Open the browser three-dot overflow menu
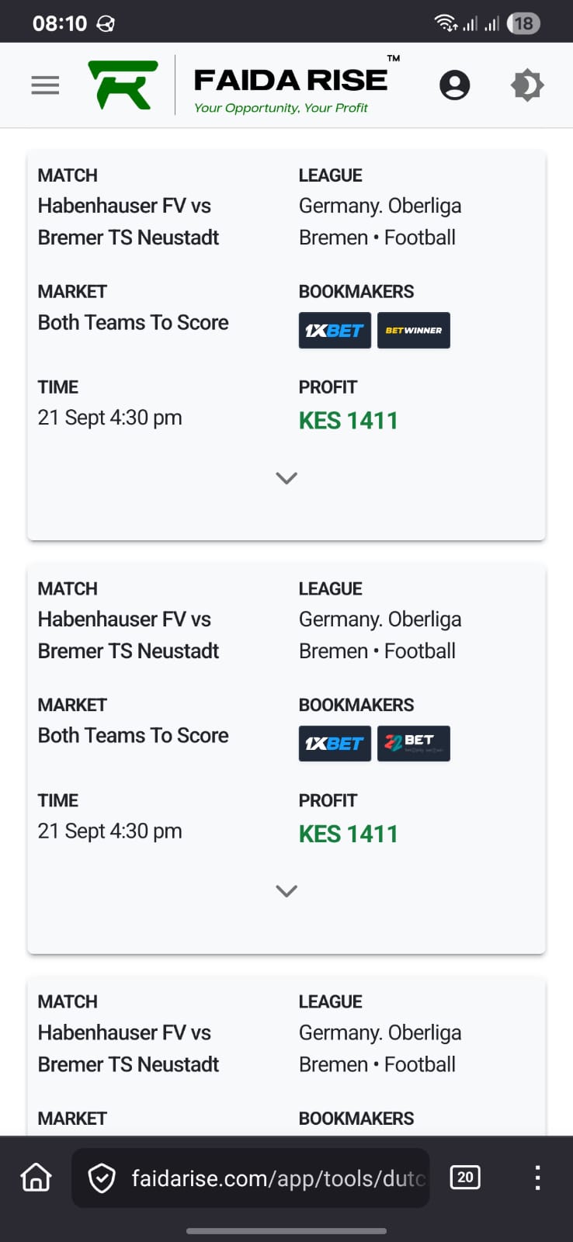573x1242 pixels. 537,1178
